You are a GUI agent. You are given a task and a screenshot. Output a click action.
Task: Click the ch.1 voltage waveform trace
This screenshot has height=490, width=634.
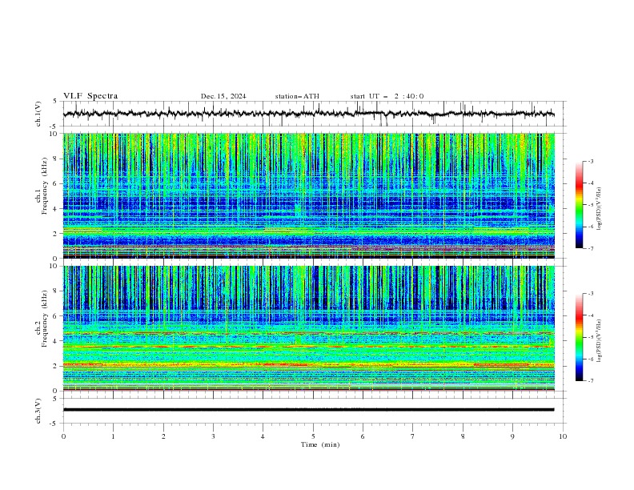pos(308,114)
